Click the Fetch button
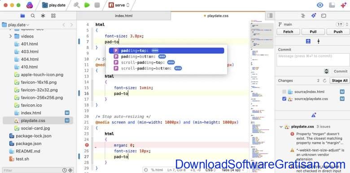Screen dimensions: 350x173 (288, 32)
